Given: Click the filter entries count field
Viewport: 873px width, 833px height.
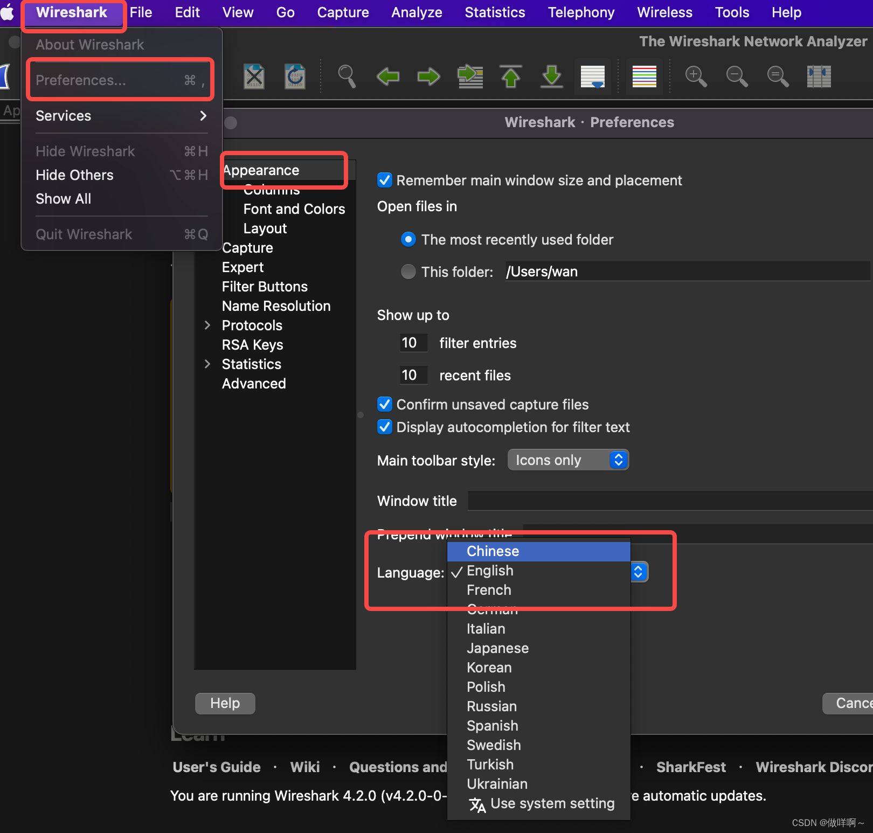Looking at the screenshot, I should pos(413,343).
